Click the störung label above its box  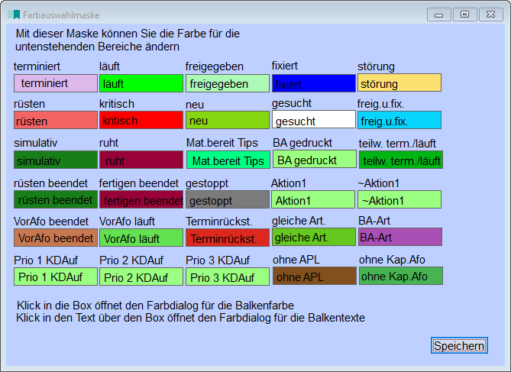pyautogui.click(x=376, y=66)
